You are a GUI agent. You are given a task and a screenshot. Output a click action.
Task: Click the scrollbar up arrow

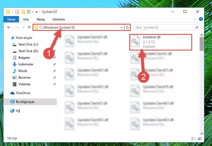coord(202,35)
